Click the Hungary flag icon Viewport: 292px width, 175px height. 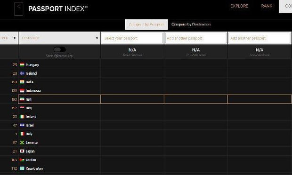point(22,65)
